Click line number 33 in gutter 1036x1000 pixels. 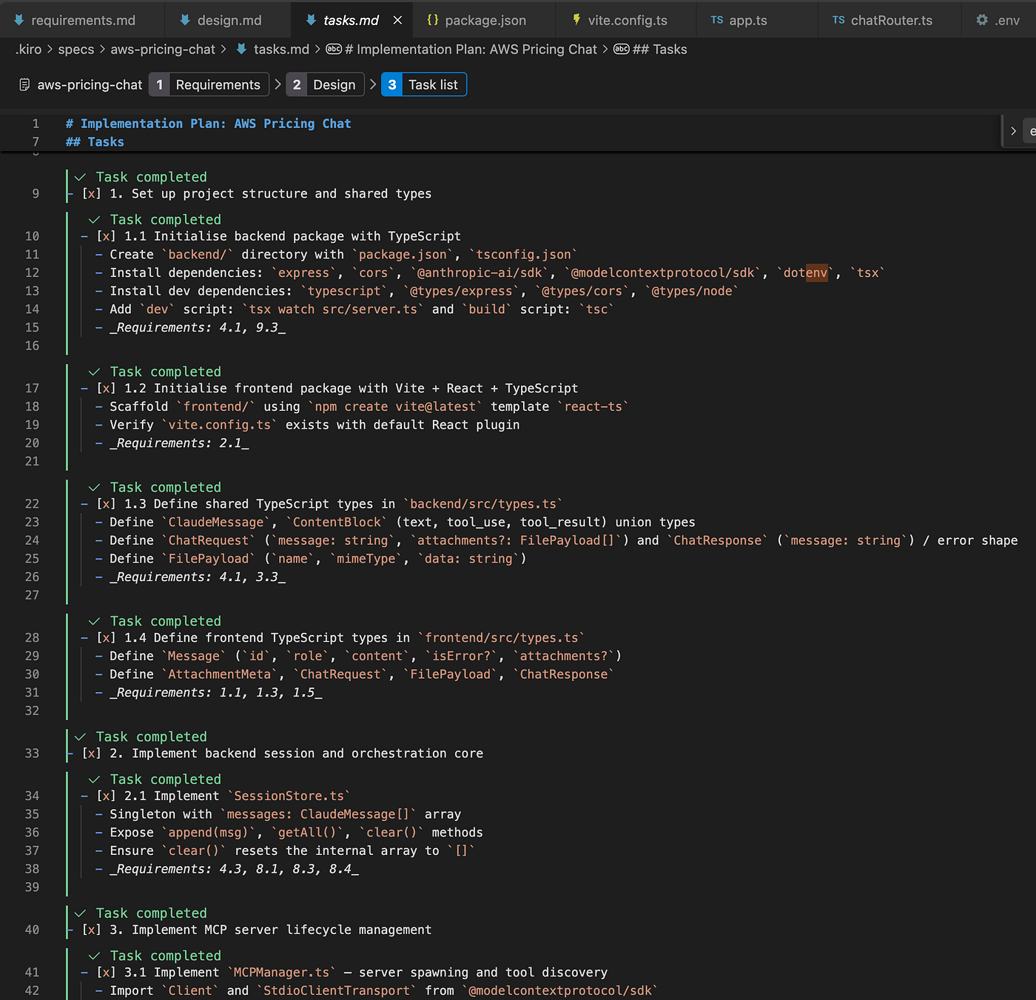[x=32, y=754]
